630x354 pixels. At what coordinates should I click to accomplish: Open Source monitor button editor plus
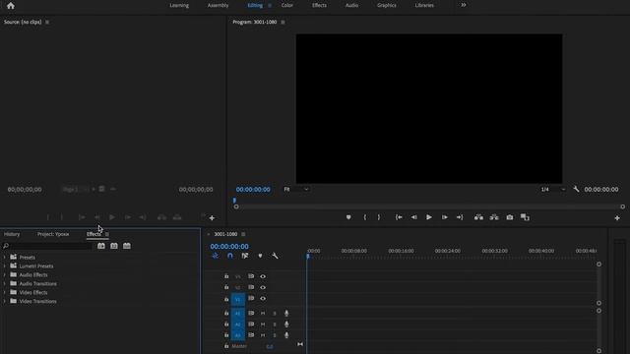pyautogui.click(x=213, y=218)
